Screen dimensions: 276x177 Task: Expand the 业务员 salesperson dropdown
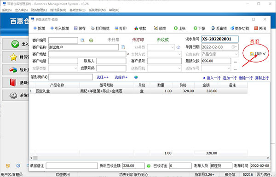click(x=172, y=47)
